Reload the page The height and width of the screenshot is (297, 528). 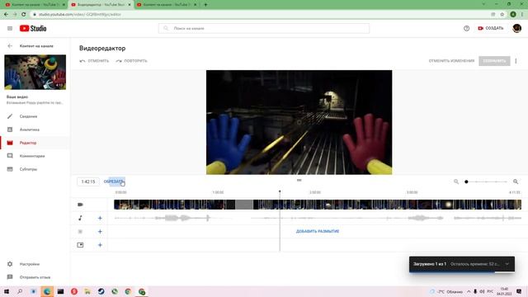tap(24, 15)
